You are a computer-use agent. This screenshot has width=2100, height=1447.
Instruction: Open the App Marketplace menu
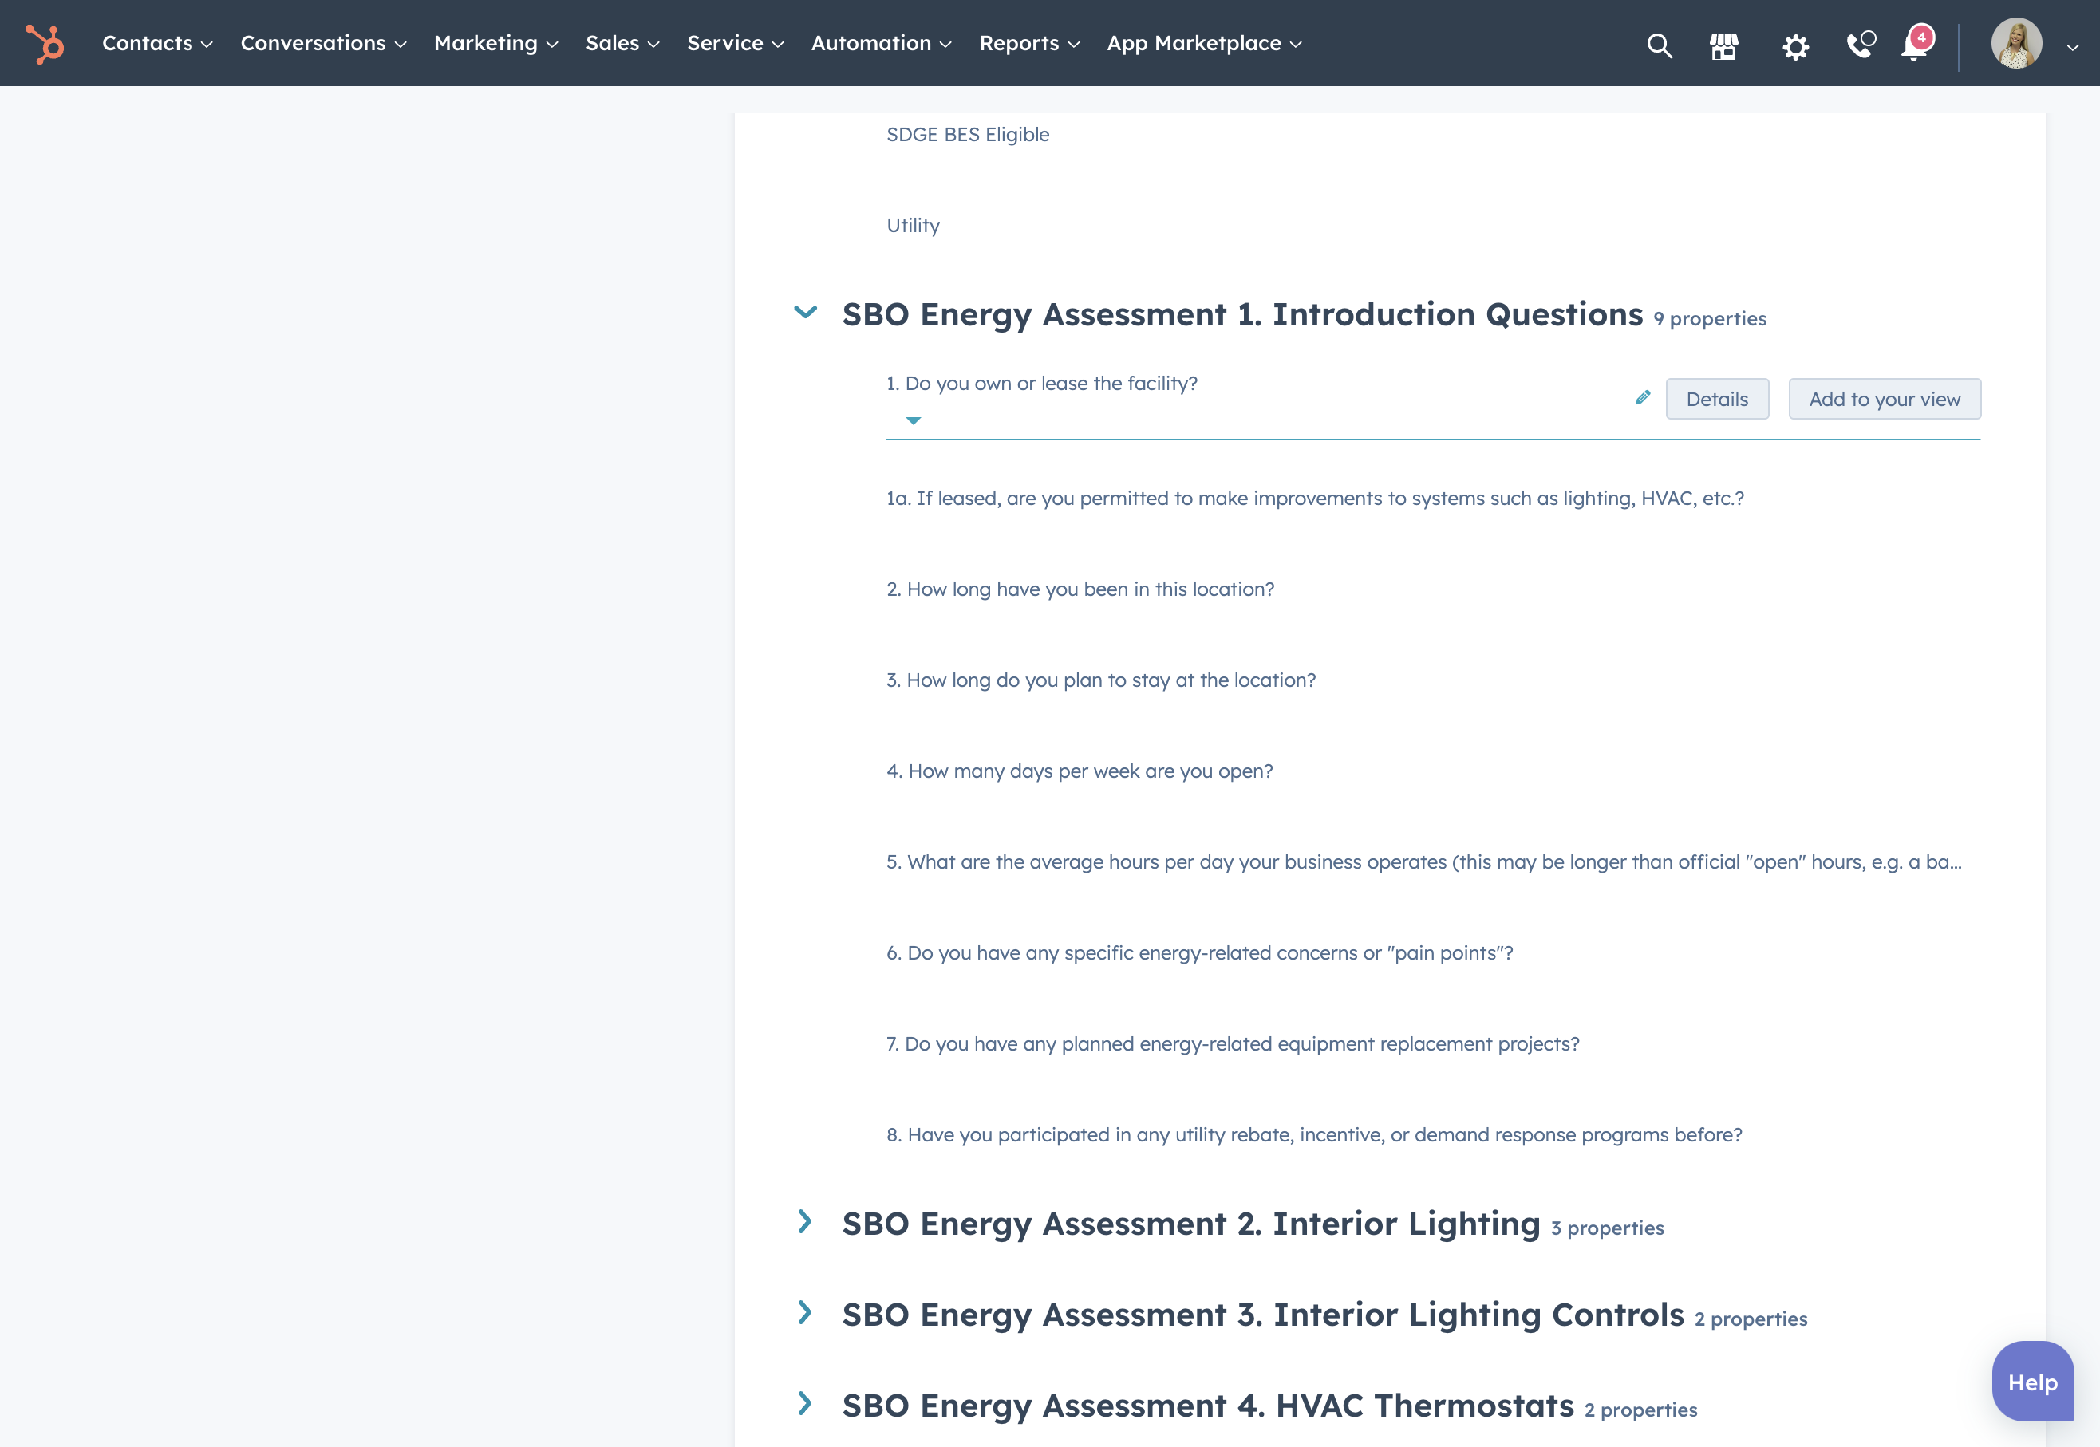pos(1203,42)
